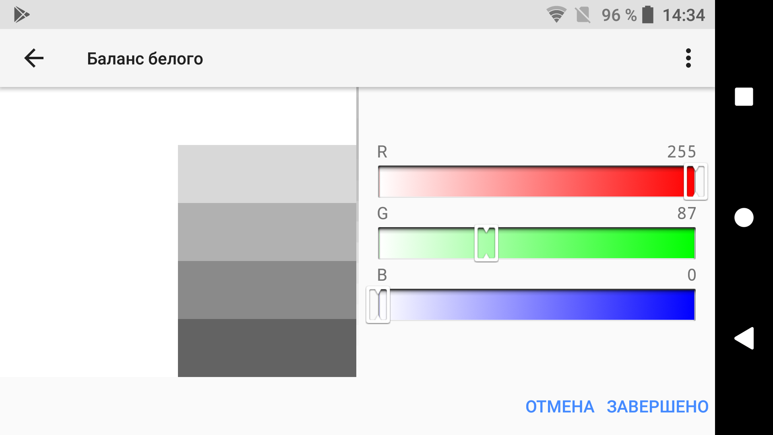Click the ЗАВЕРШЕНО button

[x=657, y=407]
